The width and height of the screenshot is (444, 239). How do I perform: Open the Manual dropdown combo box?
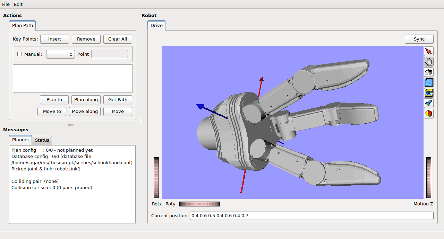click(60, 54)
